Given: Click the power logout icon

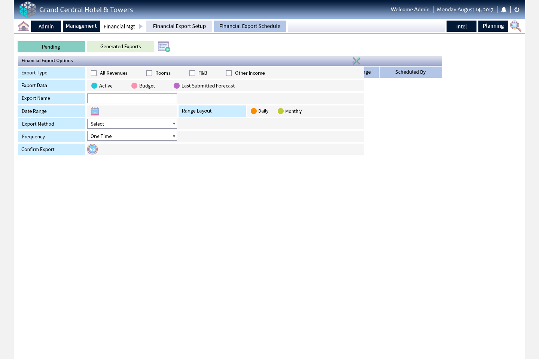Looking at the screenshot, I should [x=517, y=10].
